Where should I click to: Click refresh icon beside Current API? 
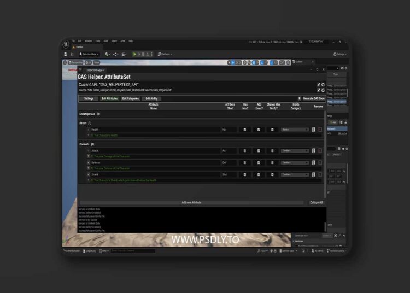[323, 85]
